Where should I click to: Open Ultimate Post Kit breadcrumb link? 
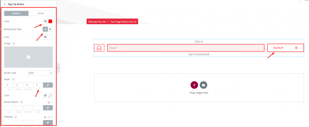[x=97, y=21]
